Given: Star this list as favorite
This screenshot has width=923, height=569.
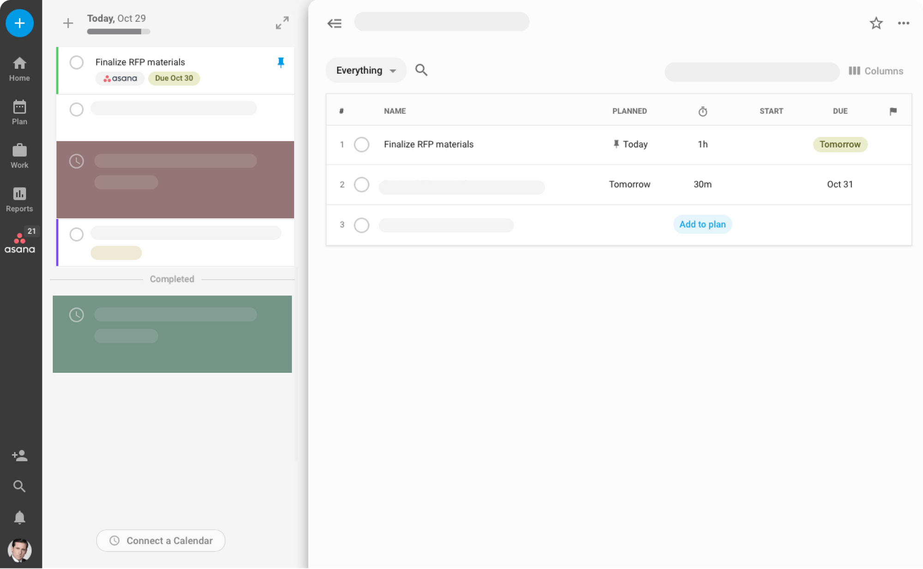Looking at the screenshot, I should (876, 23).
